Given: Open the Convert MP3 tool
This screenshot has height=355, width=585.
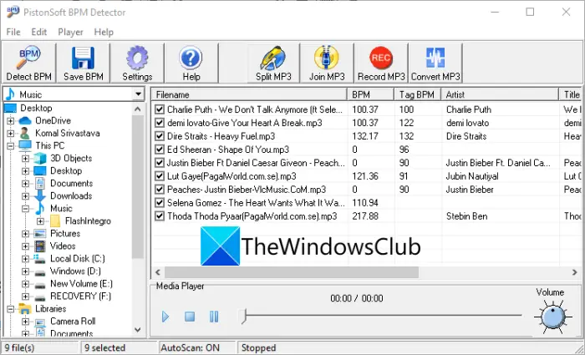Looking at the screenshot, I should pos(435,63).
